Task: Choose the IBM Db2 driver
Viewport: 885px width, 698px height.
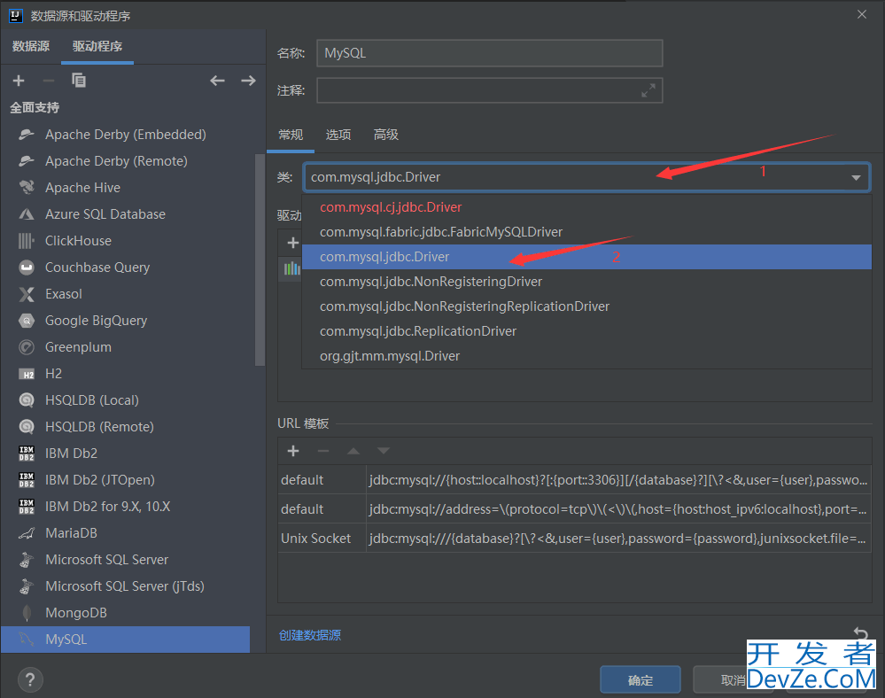Action: 125,454
